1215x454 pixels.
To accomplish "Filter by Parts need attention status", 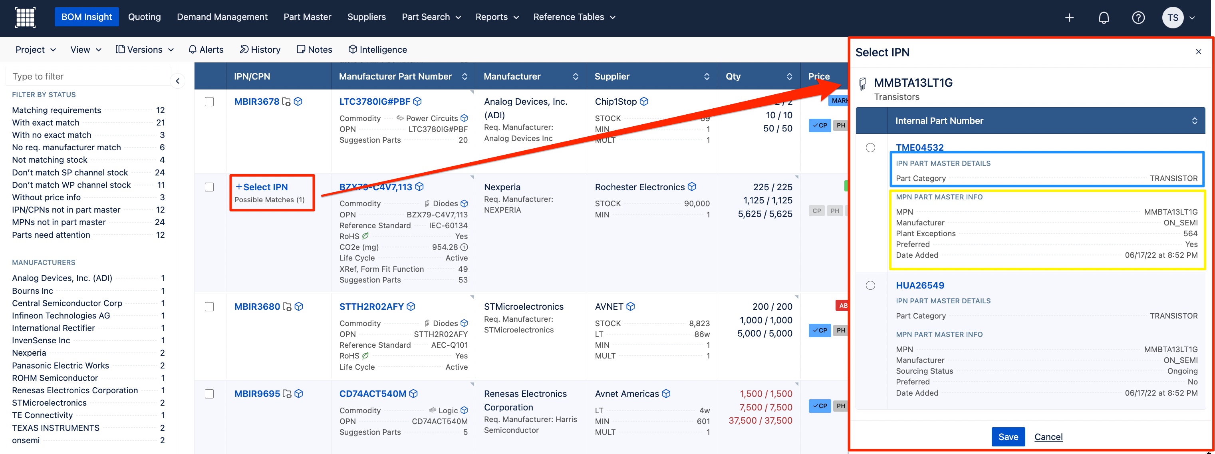I will (x=88, y=235).
